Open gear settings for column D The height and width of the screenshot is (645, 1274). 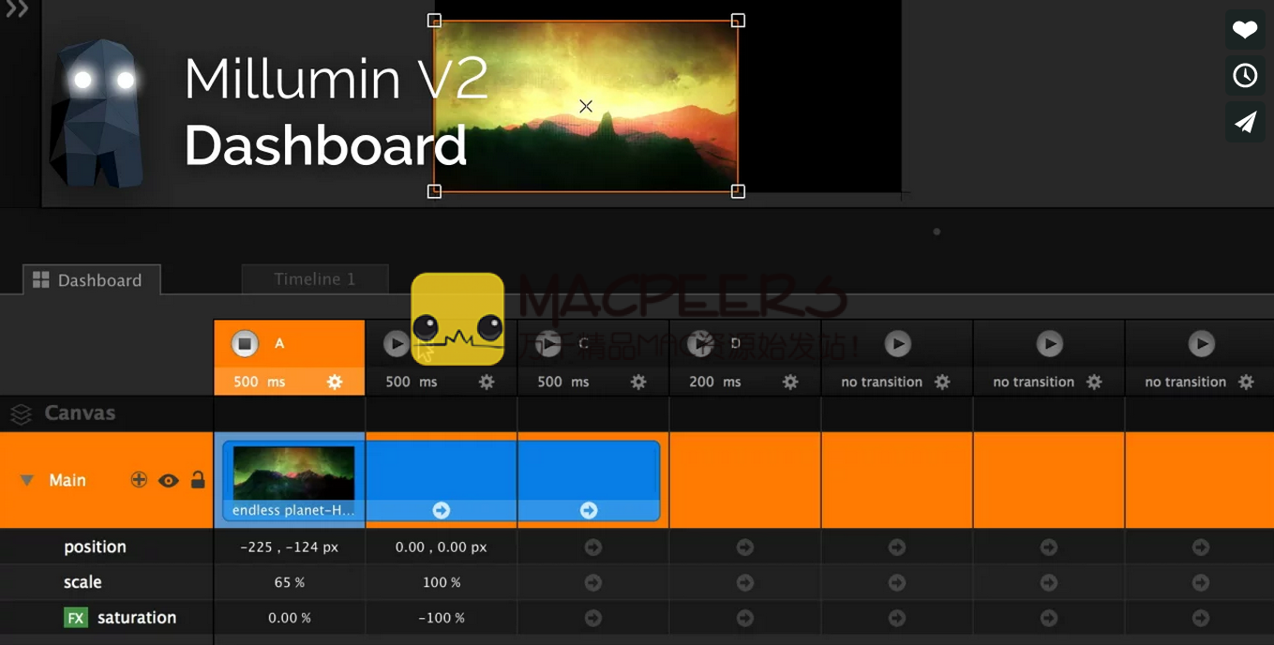point(790,382)
